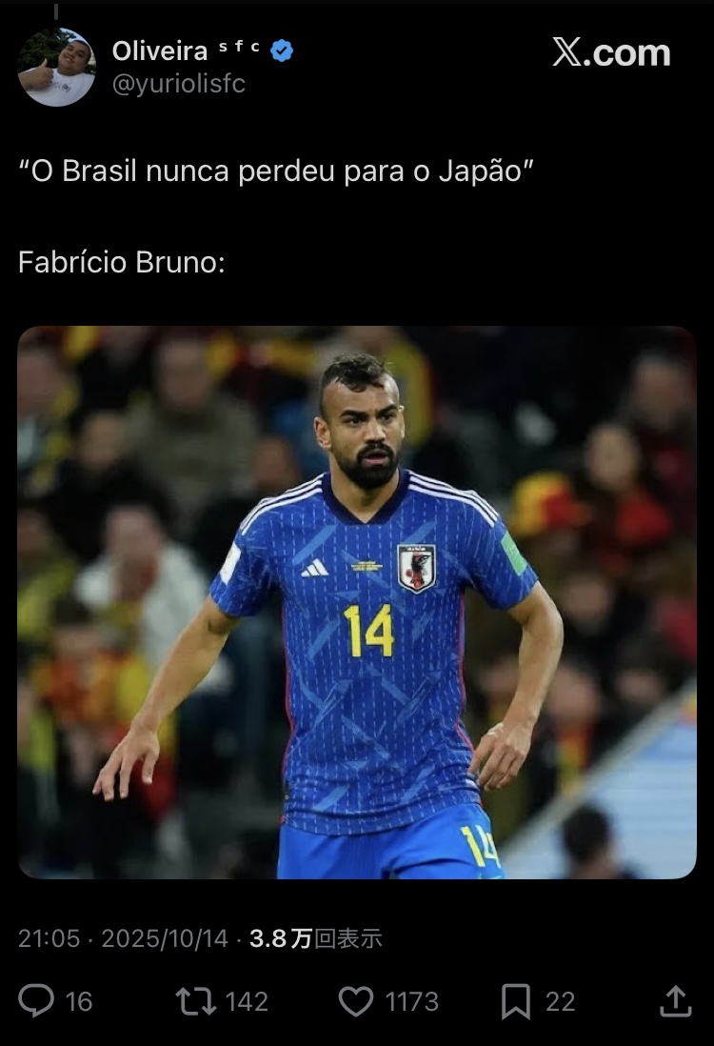This screenshot has height=1046, width=714.
Task: Click the Oliveira display name
Action: [160, 50]
